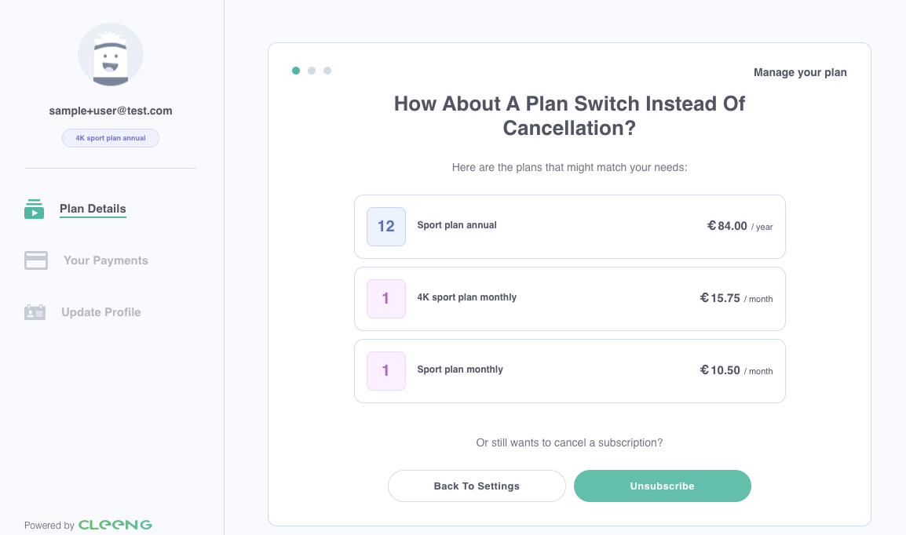
Task: Click the Your Payments credit card icon
Action: (36, 260)
